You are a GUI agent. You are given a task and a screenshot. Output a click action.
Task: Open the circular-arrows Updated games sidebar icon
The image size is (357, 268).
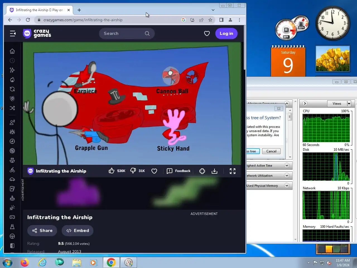tap(12, 89)
